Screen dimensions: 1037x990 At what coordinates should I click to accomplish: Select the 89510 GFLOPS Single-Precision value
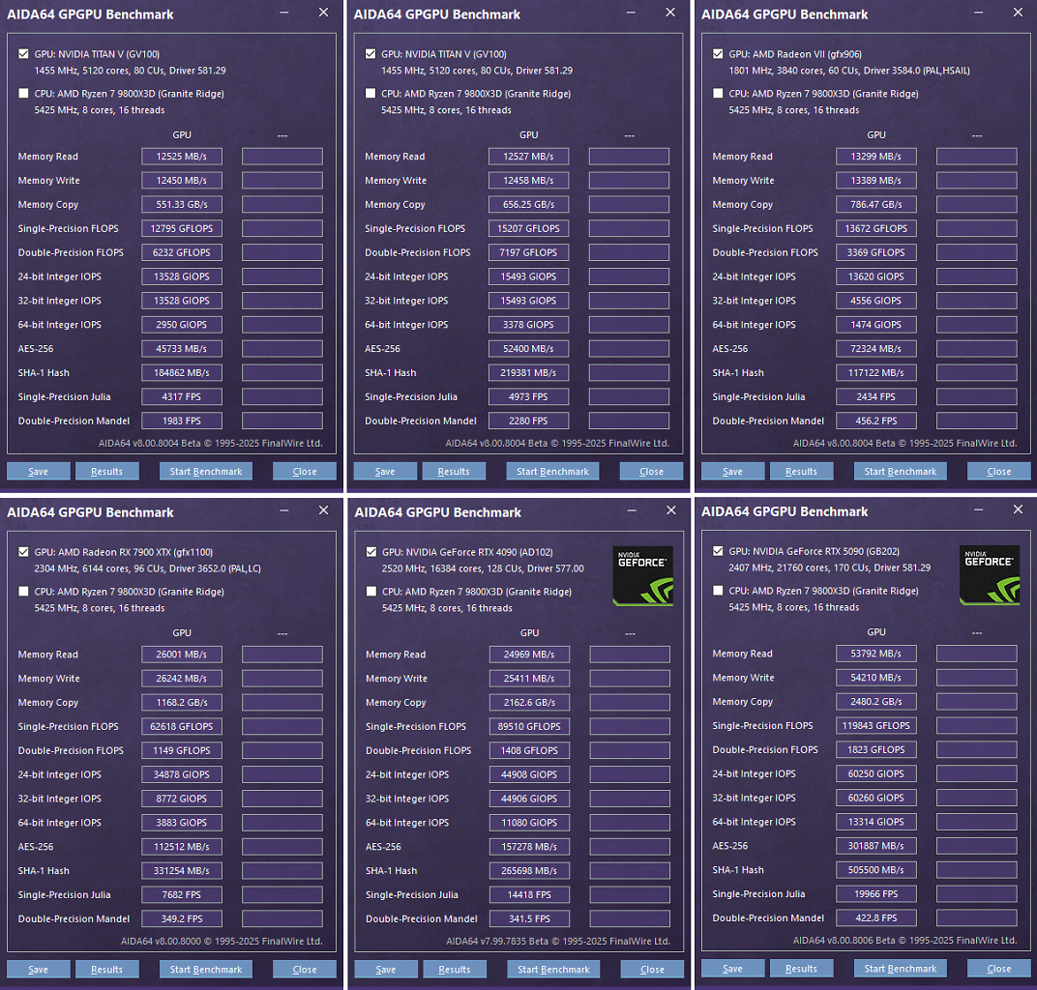pos(529,726)
